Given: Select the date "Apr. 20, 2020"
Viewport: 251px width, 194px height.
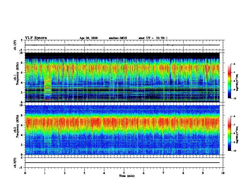Looking at the screenshot, I should (88, 38).
